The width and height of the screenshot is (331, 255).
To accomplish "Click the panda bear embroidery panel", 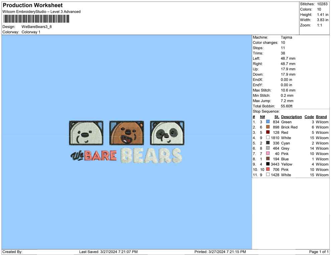I will coord(167,133).
